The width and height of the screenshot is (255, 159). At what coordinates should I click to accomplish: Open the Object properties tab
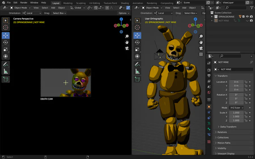[x=209, y=107]
